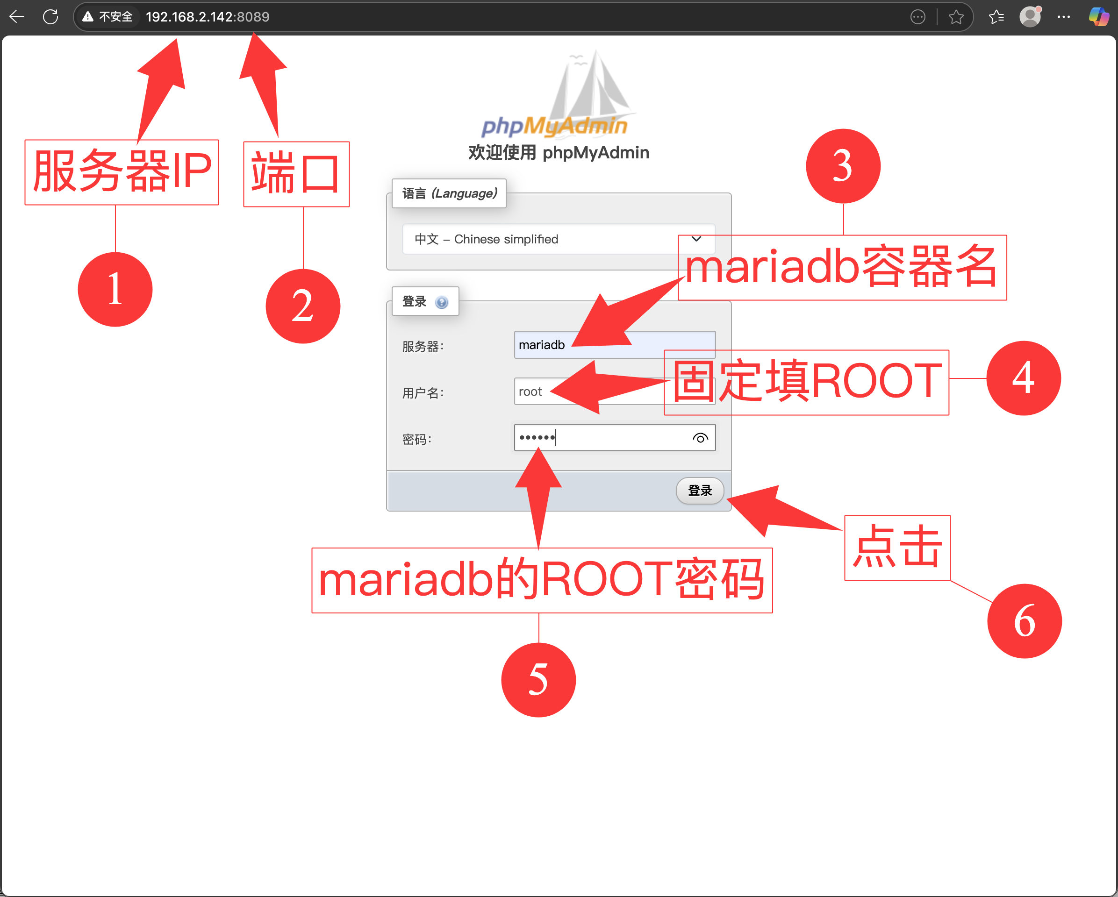Click the 语言 (Language) legend label
This screenshot has height=897, width=1118.
tap(449, 194)
